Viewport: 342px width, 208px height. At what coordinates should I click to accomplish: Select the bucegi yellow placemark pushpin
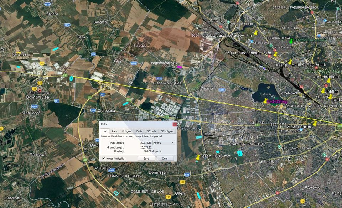(x=290, y=62)
